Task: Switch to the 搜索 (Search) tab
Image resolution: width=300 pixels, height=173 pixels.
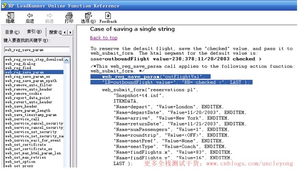Action: [55, 32]
